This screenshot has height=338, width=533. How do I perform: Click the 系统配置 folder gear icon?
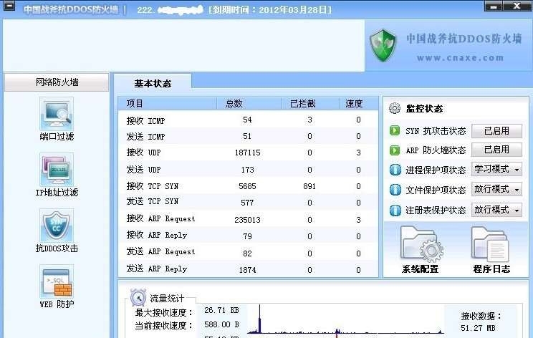[421, 245]
